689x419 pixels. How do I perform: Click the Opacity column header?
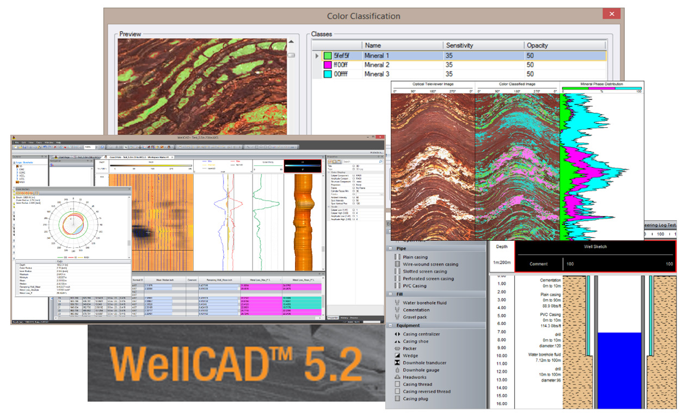[565, 46]
